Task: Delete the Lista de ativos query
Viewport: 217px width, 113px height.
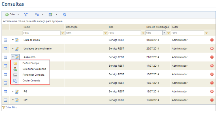Action: 212,40
